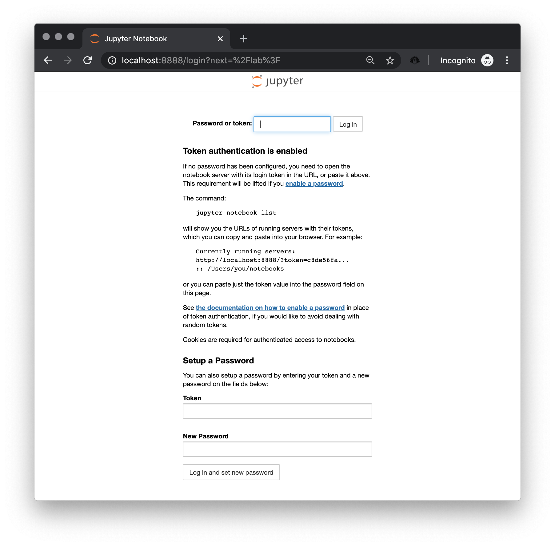This screenshot has height=546, width=555.
Task: Click the localhost token example URL text
Action: coord(272,260)
